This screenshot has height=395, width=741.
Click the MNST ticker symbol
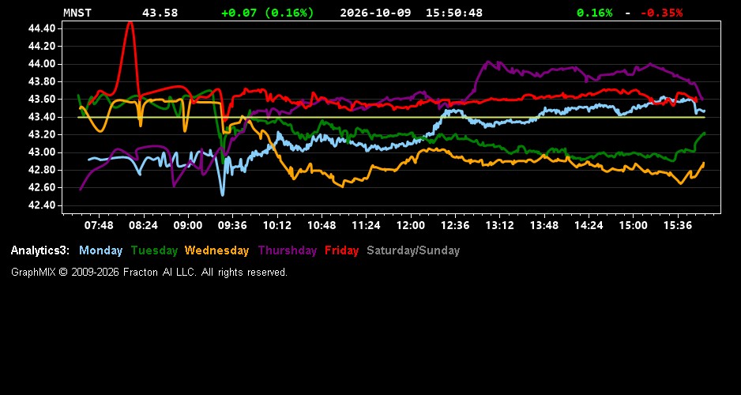pos(77,13)
